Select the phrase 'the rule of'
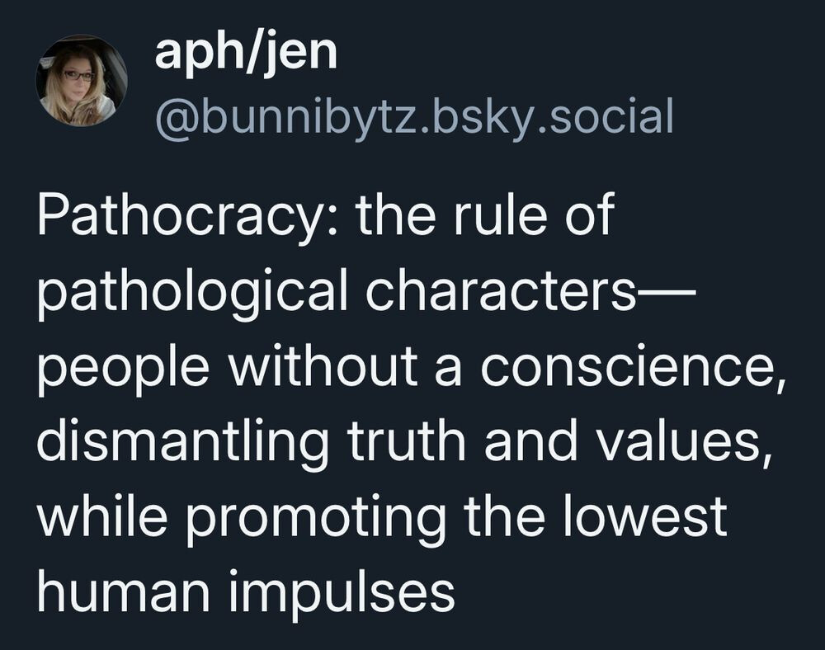Image resolution: width=825 pixels, height=650 pixels. (x=485, y=215)
